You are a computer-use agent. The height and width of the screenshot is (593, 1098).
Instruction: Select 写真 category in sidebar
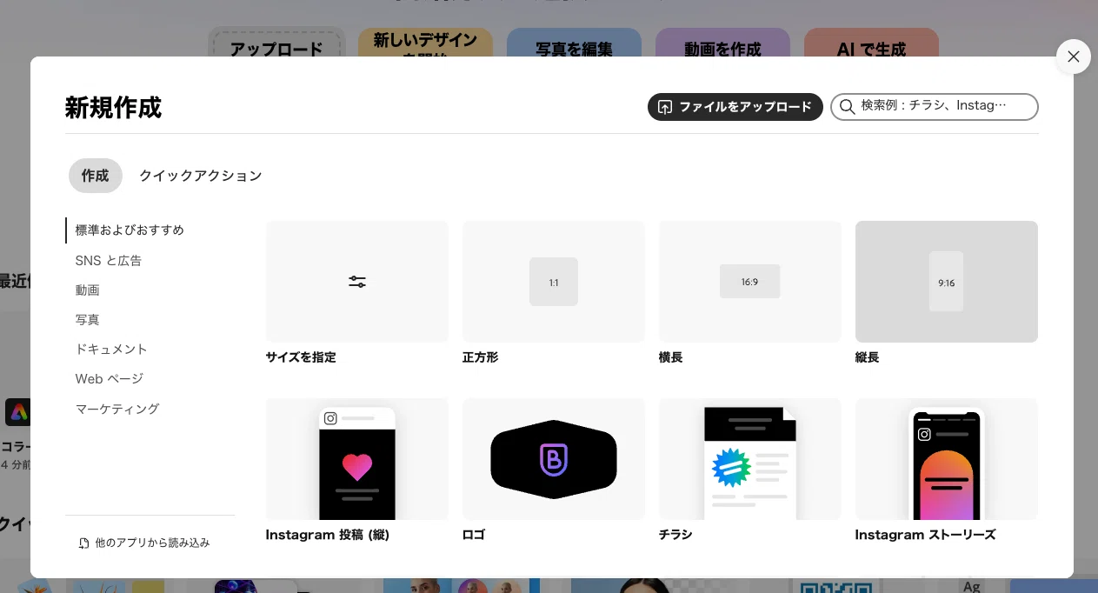tap(88, 319)
